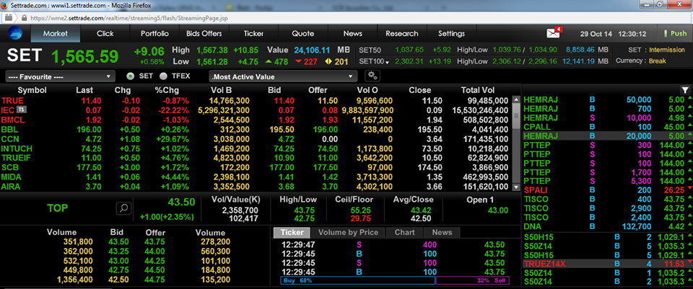Open the column settings gear icon
This screenshot has height=289, width=693.
point(372,76)
